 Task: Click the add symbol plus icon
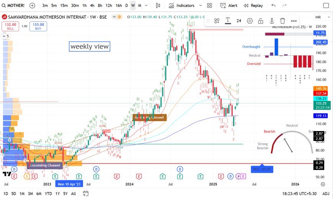click(x=32, y=5)
